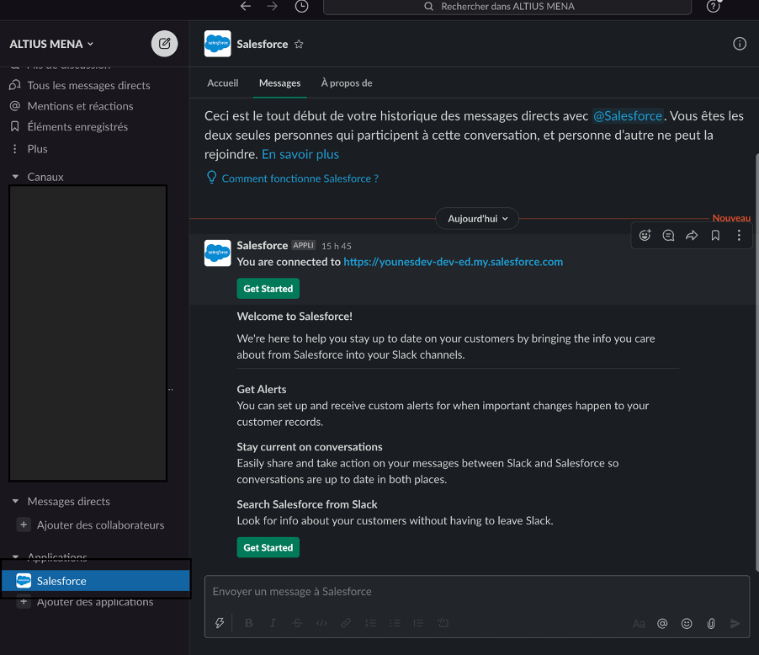
Task: Click the Salesforce message avatar
Action: tap(217, 253)
